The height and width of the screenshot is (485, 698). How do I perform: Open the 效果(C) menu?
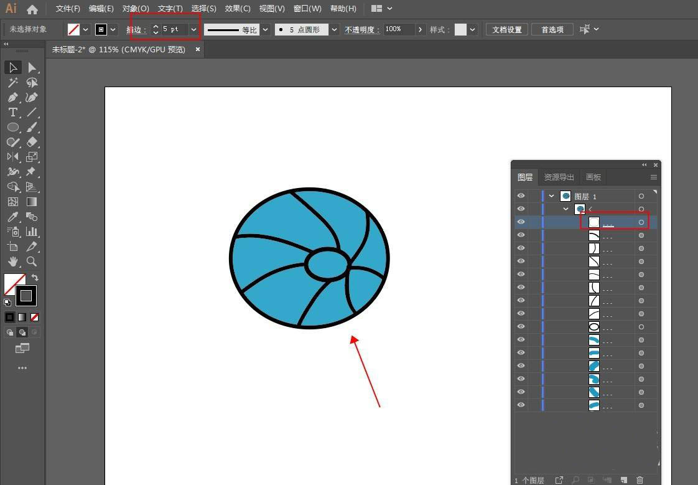click(x=237, y=9)
